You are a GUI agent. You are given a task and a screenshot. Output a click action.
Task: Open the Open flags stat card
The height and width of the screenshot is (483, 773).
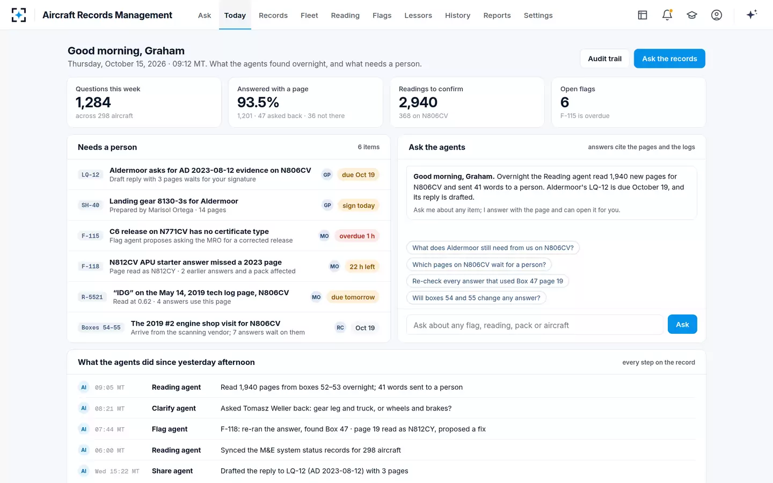(x=629, y=103)
